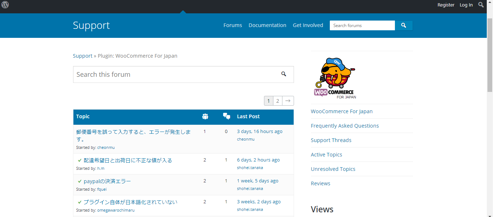
Task: Open the Log In link
Action: coord(466,5)
